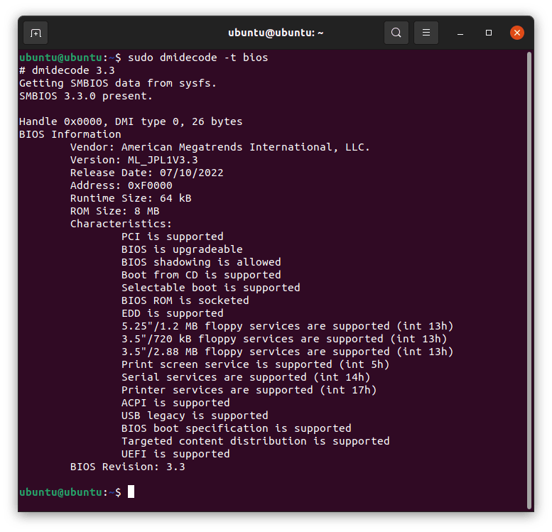Minimize the terminal window
This screenshot has height=532, width=552.
pos(460,33)
